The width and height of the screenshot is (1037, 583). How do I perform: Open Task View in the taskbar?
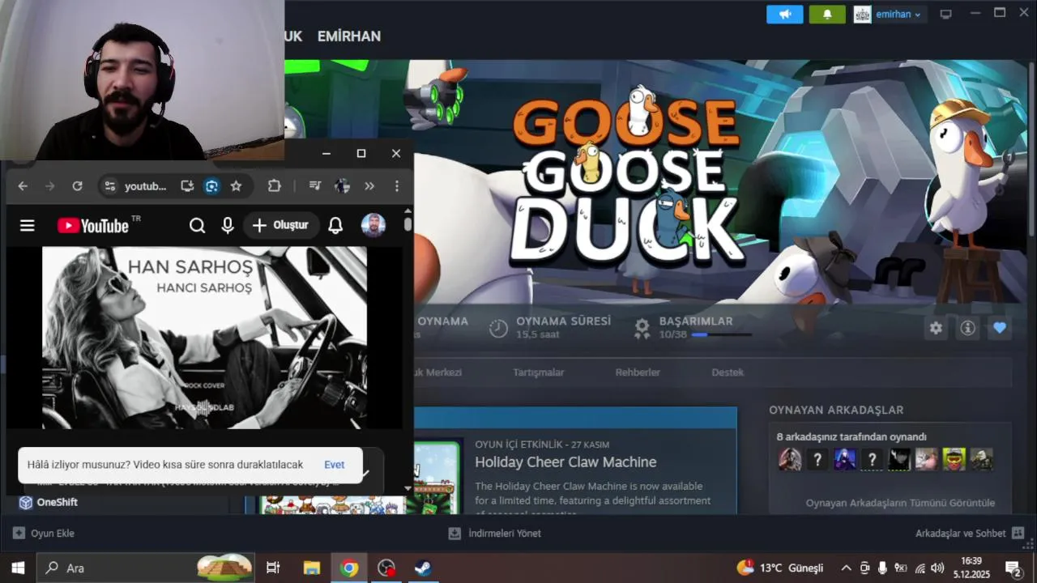[x=273, y=568]
